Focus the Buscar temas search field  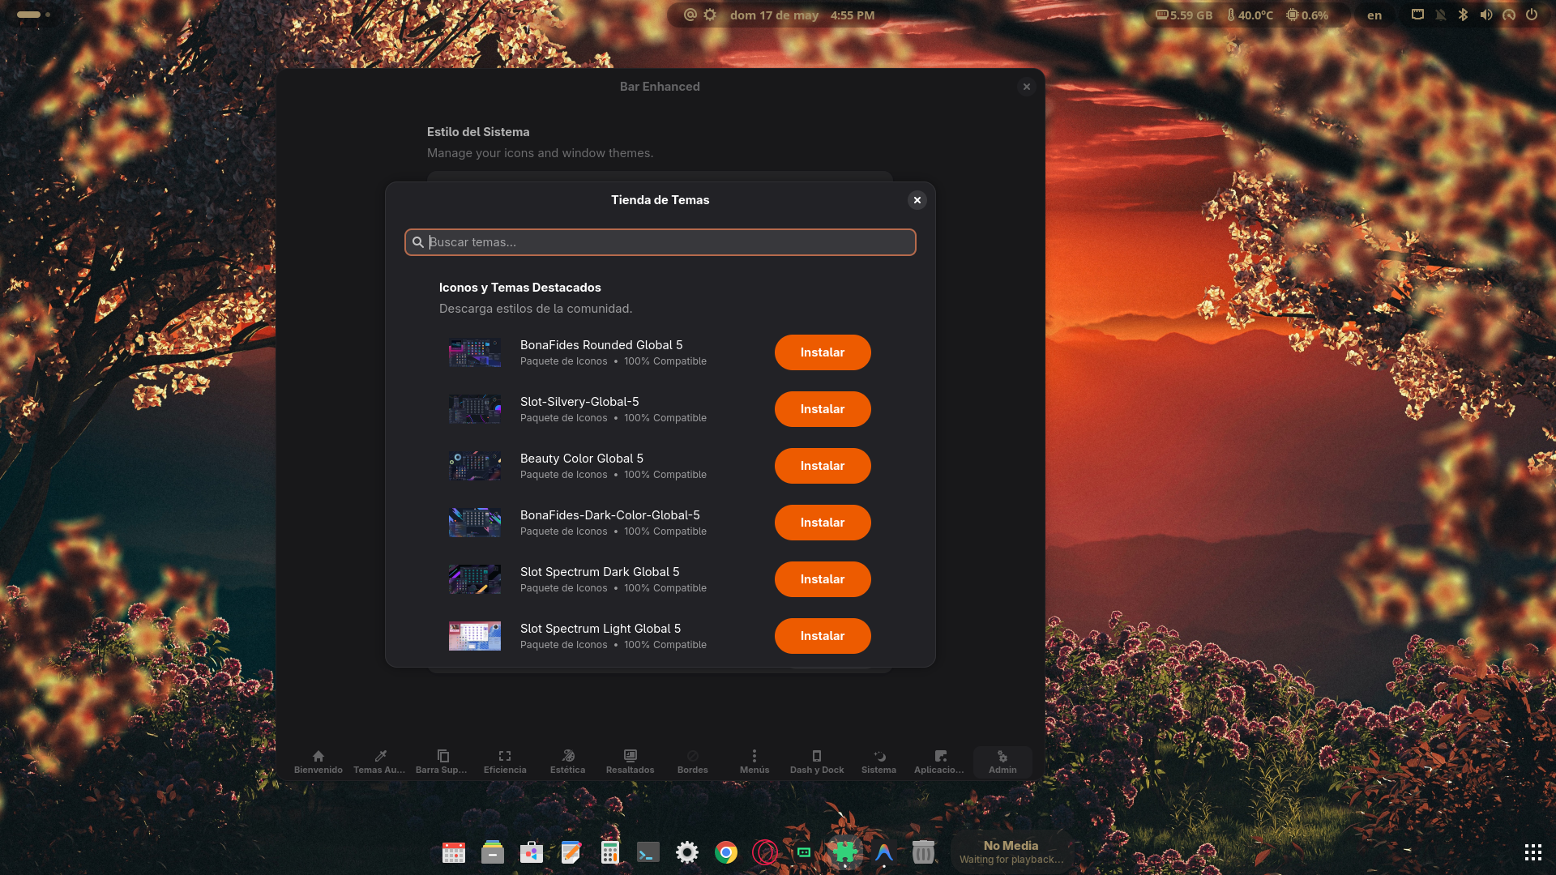click(660, 242)
